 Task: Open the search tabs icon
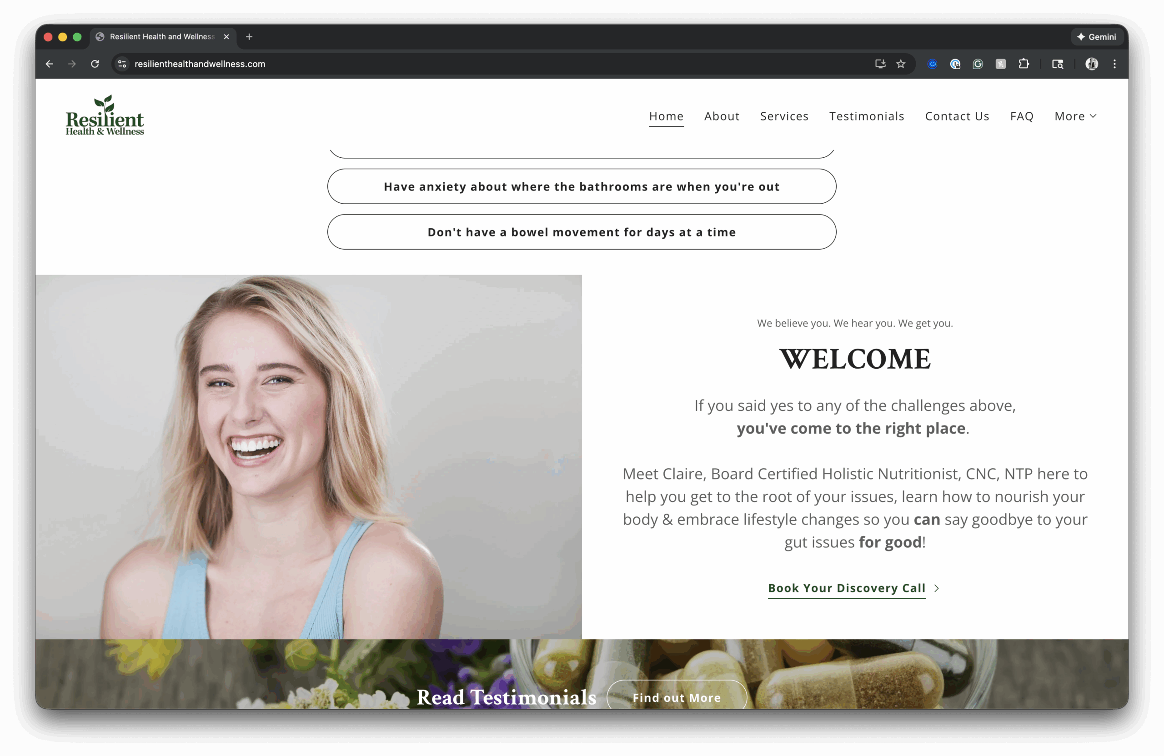tap(1058, 64)
